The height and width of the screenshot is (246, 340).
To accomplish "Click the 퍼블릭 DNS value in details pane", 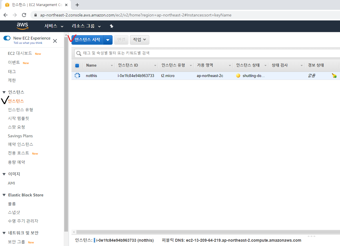I will pos(244,241).
